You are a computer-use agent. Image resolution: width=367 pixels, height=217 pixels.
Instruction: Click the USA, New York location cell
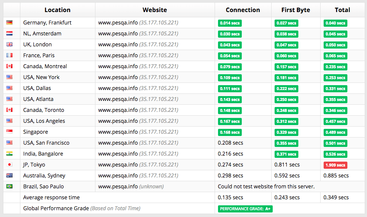click(58, 77)
